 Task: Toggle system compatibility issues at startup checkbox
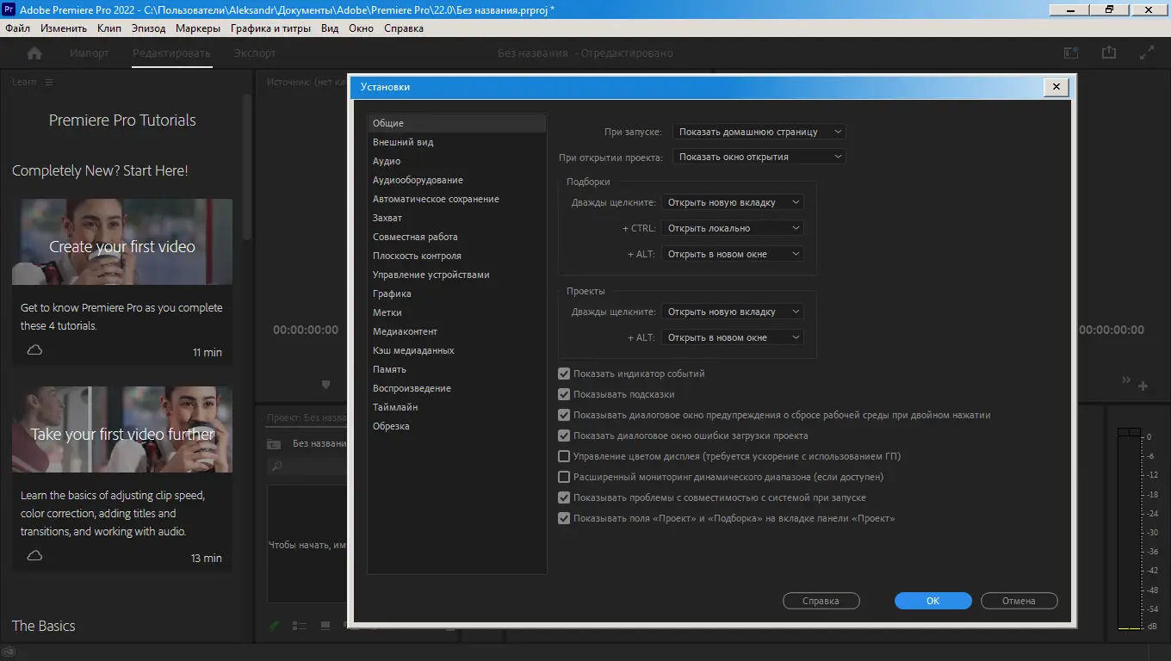coord(564,497)
